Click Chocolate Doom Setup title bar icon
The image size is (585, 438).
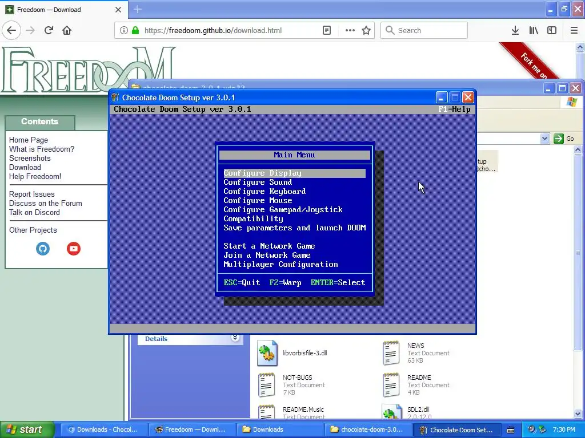pyautogui.click(x=115, y=98)
